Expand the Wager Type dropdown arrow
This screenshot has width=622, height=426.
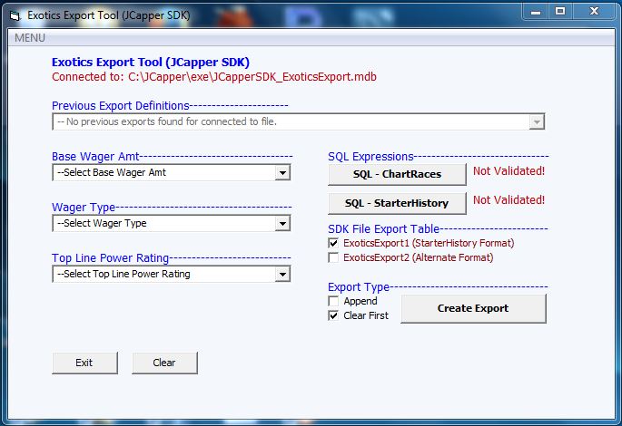[282, 224]
